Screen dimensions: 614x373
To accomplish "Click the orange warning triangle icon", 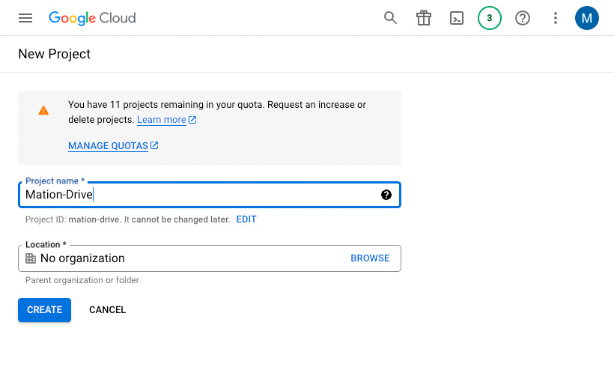I will tap(43, 111).
